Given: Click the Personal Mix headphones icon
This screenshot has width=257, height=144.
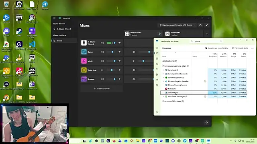Looking at the screenshot, I should click(127, 34).
